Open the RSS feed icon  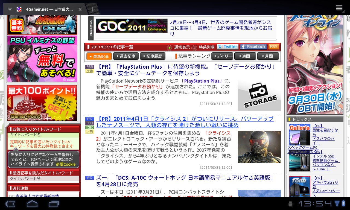click(273, 47)
